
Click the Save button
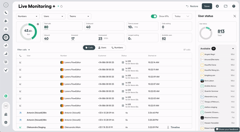click(x=207, y=6)
